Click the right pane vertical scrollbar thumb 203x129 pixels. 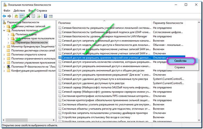(x=199, y=93)
